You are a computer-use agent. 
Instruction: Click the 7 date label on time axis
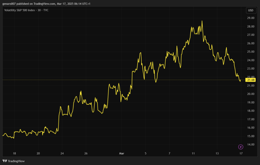coord(169,153)
